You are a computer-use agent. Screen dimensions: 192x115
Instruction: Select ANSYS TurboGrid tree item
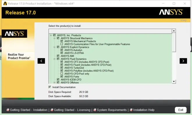click(74, 68)
